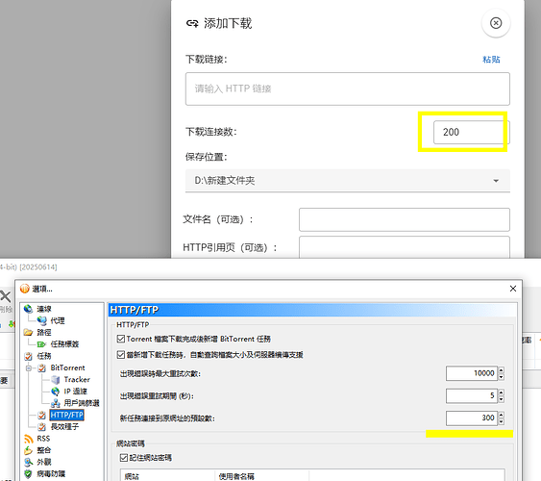The width and height of the screenshot is (541, 481).
Task: Select the 病毒防護 shield icon
Action: [x=28, y=473]
